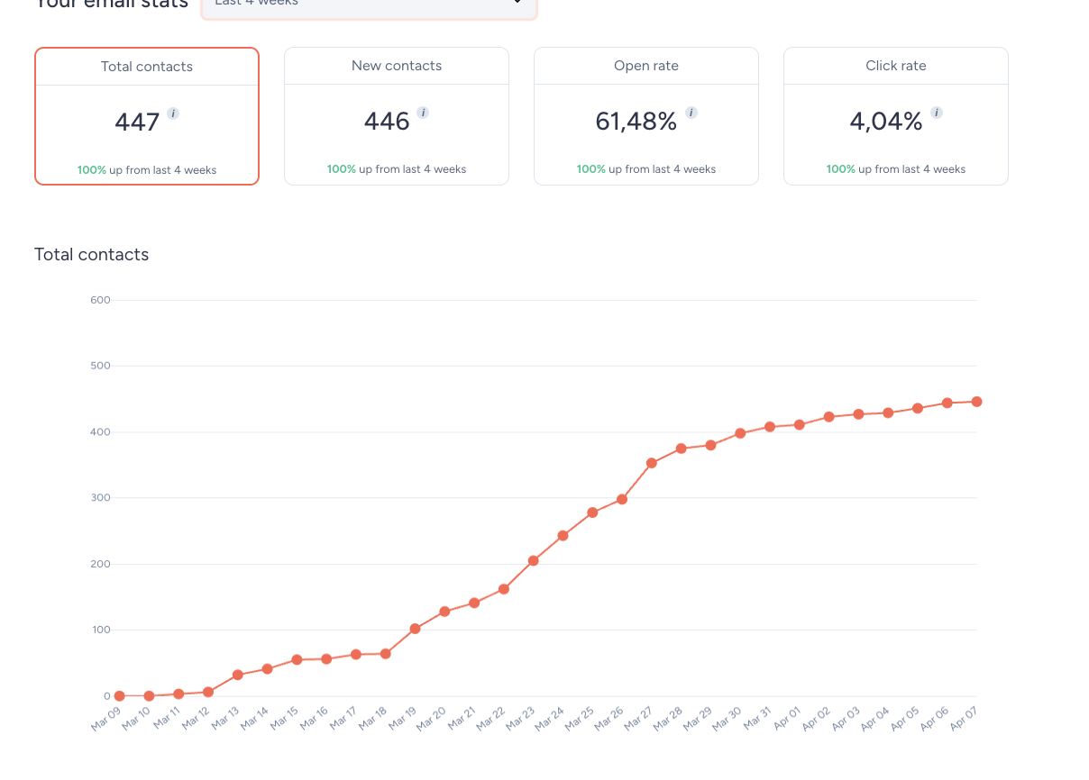This screenshot has width=1089, height=780.
Task: Click the first data point on Mar 09
Action: click(118, 695)
